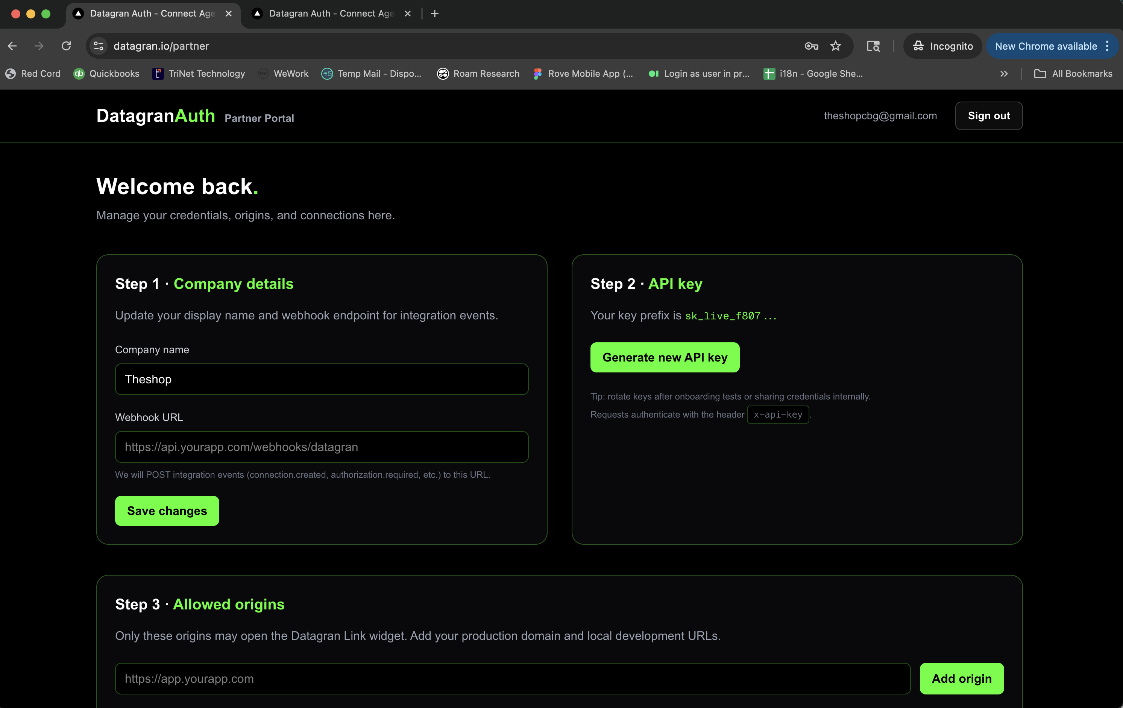The width and height of the screenshot is (1123, 708).
Task: Generate new API key
Action: pos(665,357)
